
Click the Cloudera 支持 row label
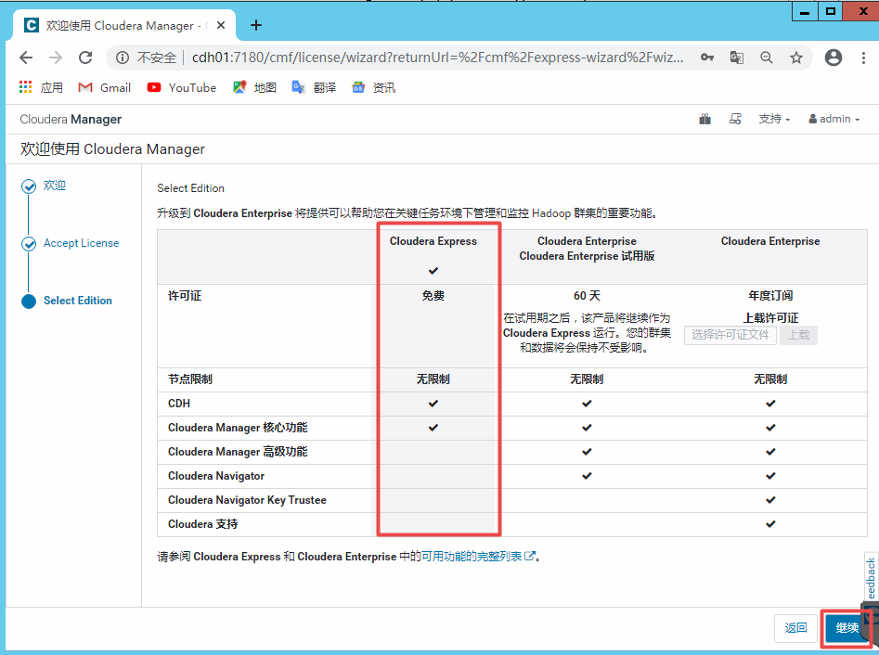tap(203, 524)
